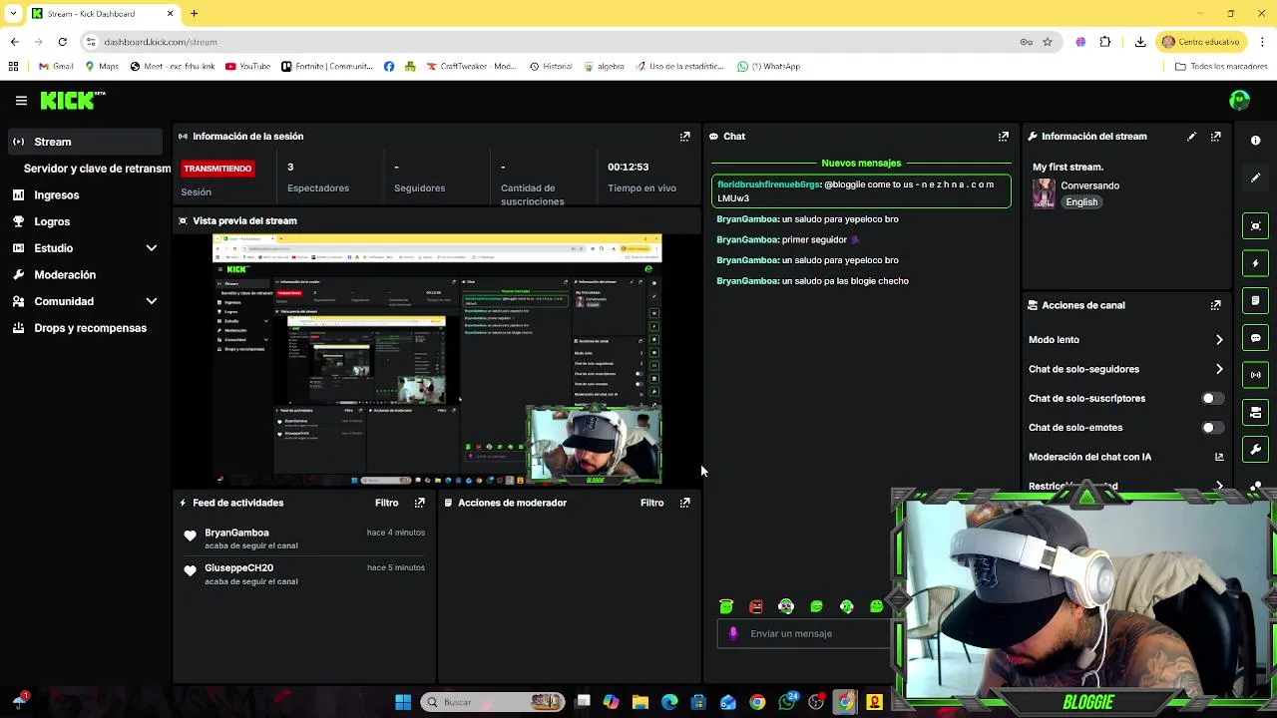Image resolution: width=1277 pixels, height=718 pixels.
Task: Pop out the Información del stream panel
Action: click(1216, 137)
